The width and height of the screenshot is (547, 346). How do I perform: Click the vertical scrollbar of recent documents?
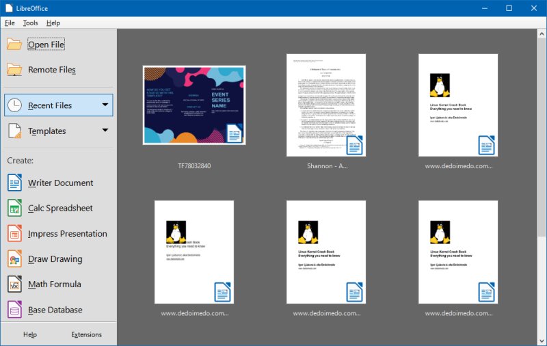point(542,137)
